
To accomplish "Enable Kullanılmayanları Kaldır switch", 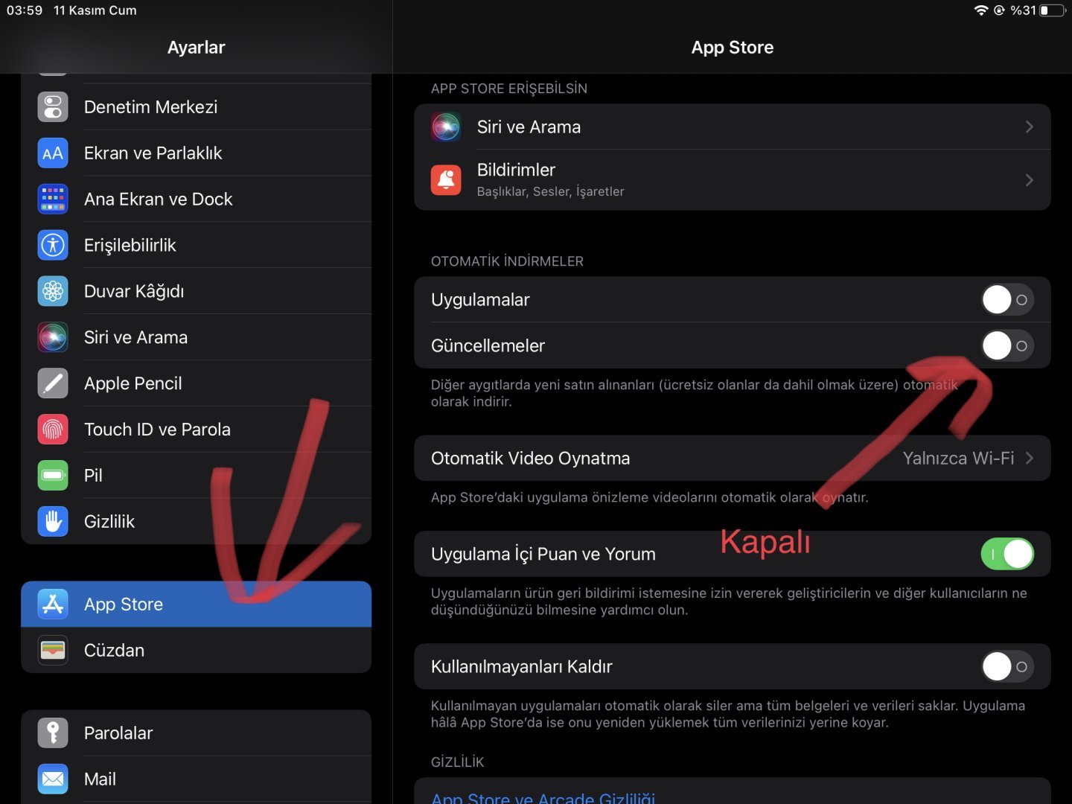I will click(x=1007, y=667).
